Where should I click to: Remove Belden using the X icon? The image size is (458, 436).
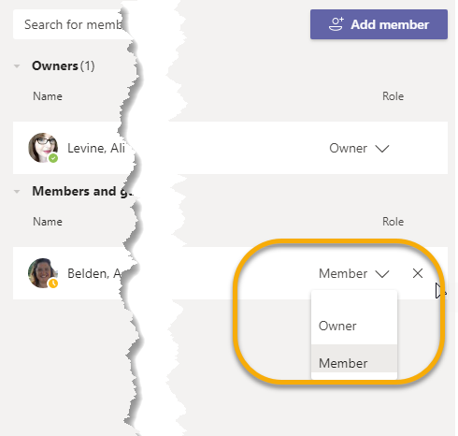point(418,273)
